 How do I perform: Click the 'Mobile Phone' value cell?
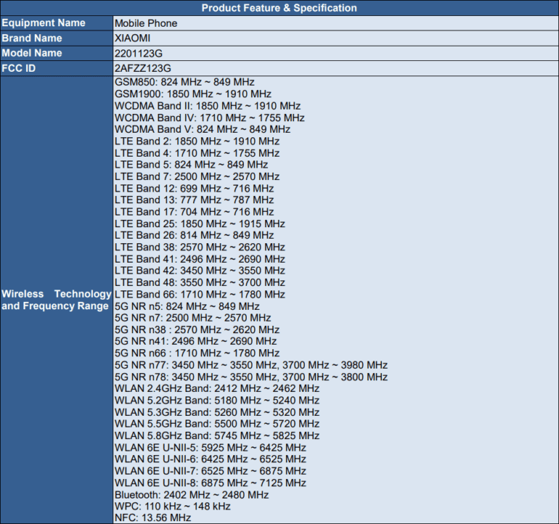336,23
